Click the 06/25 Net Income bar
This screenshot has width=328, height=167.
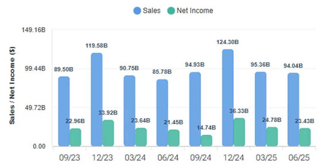click(305, 137)
